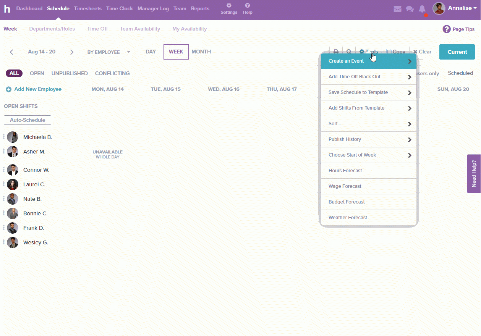Select Budget Forecast menu item

[x=369, y=202]
